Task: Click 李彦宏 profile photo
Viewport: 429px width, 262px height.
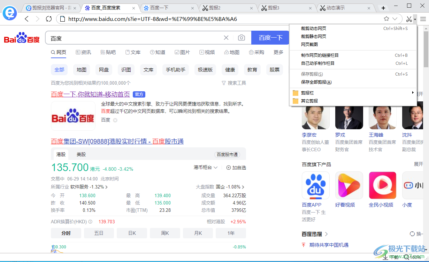Action: click(316, 118)
